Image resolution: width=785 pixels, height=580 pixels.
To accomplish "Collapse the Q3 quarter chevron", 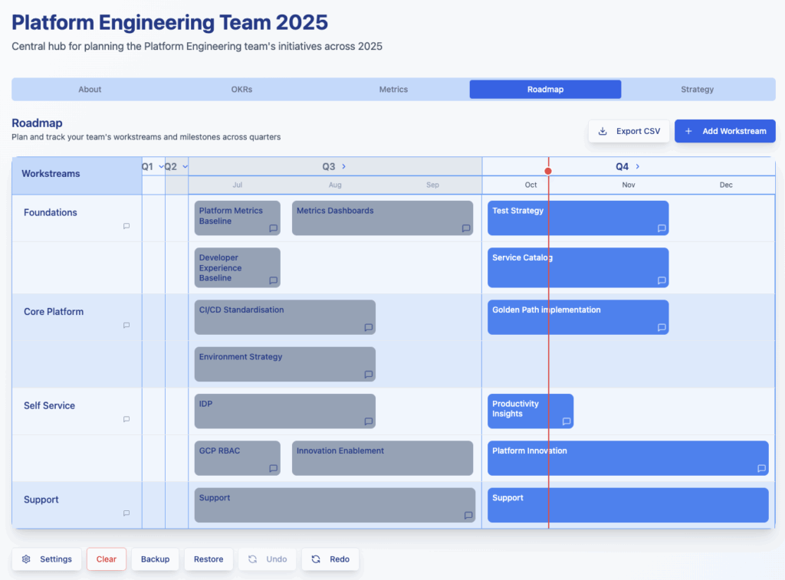I will pos(343,166).
